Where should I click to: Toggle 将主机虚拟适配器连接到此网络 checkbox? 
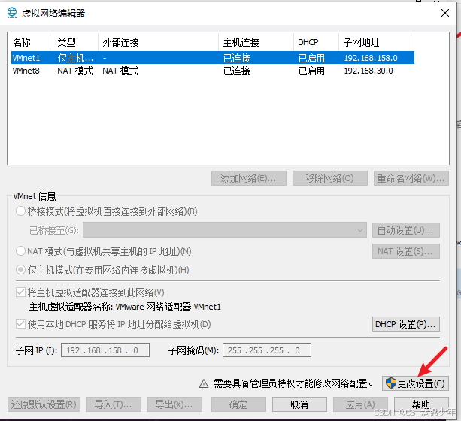tap(20, 292)
